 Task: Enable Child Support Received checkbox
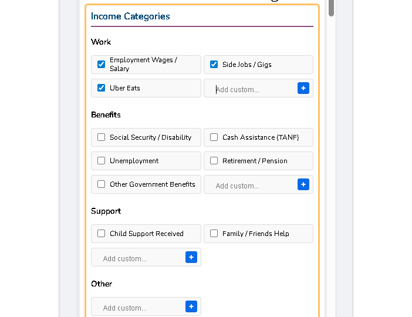[x=101, y=234]
